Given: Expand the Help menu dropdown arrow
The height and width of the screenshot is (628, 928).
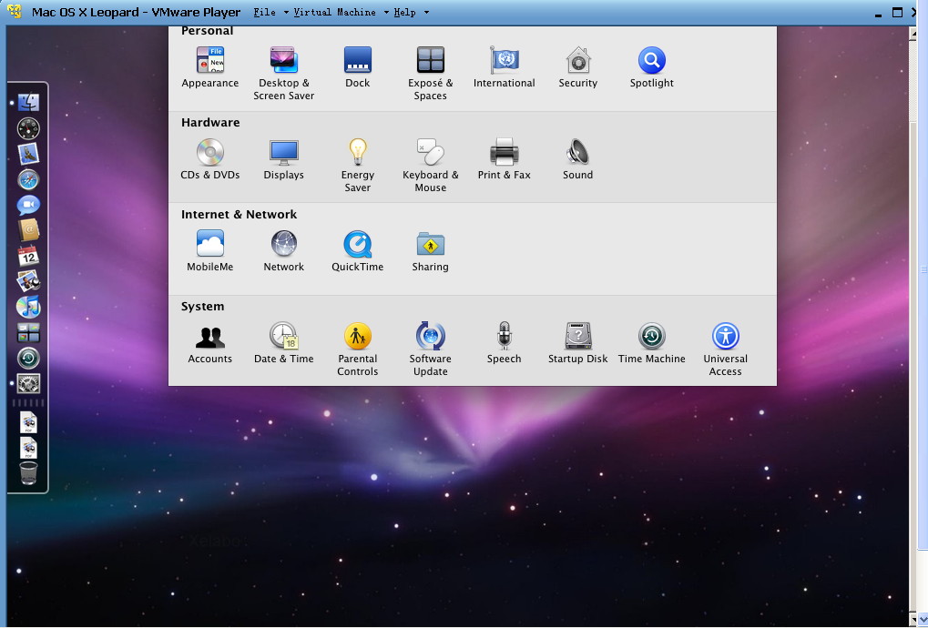Looking at the screenshot, I should click(426, 13).
